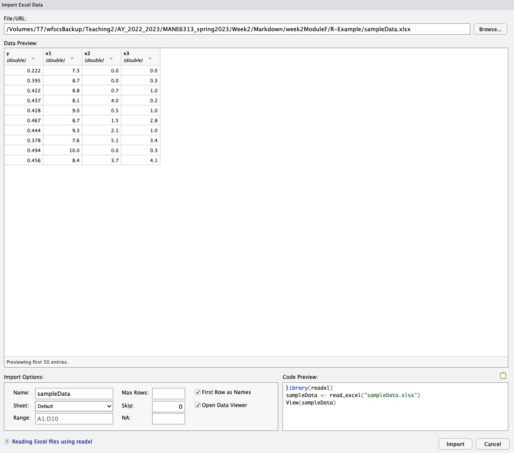The width and height of the screenshot is (514, 453).
Task: Click the NA input field
Action: (168, 418)
